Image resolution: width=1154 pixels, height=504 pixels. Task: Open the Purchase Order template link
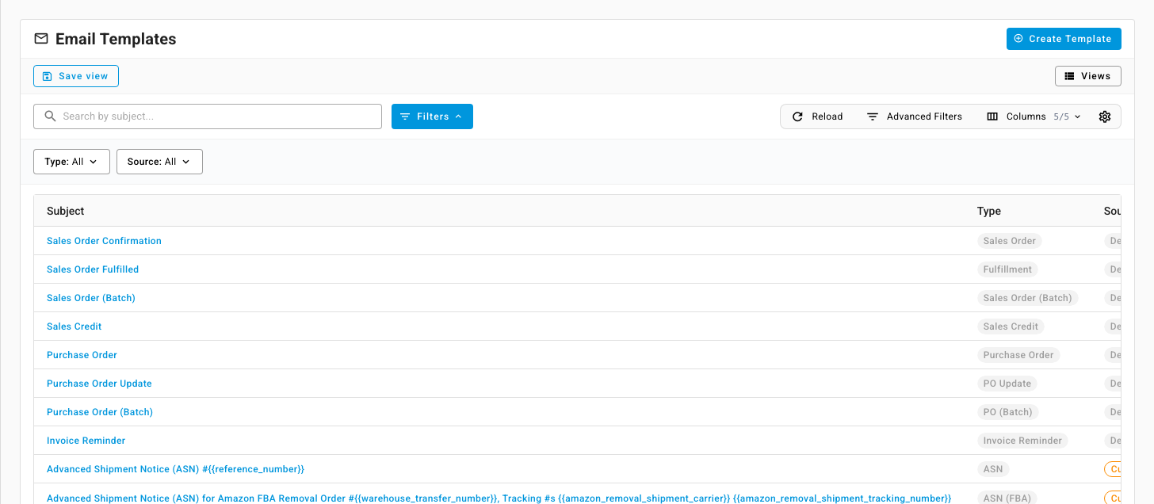point(82,355)
